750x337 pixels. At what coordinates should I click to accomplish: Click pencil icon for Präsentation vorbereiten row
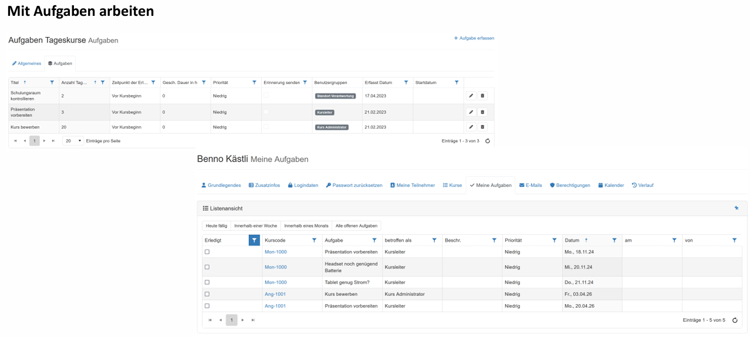(x=471, y=112)
